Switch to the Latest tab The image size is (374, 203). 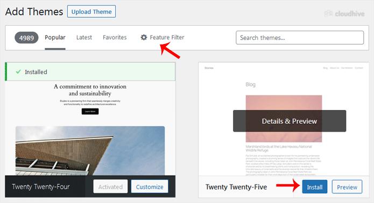(84, 38)
